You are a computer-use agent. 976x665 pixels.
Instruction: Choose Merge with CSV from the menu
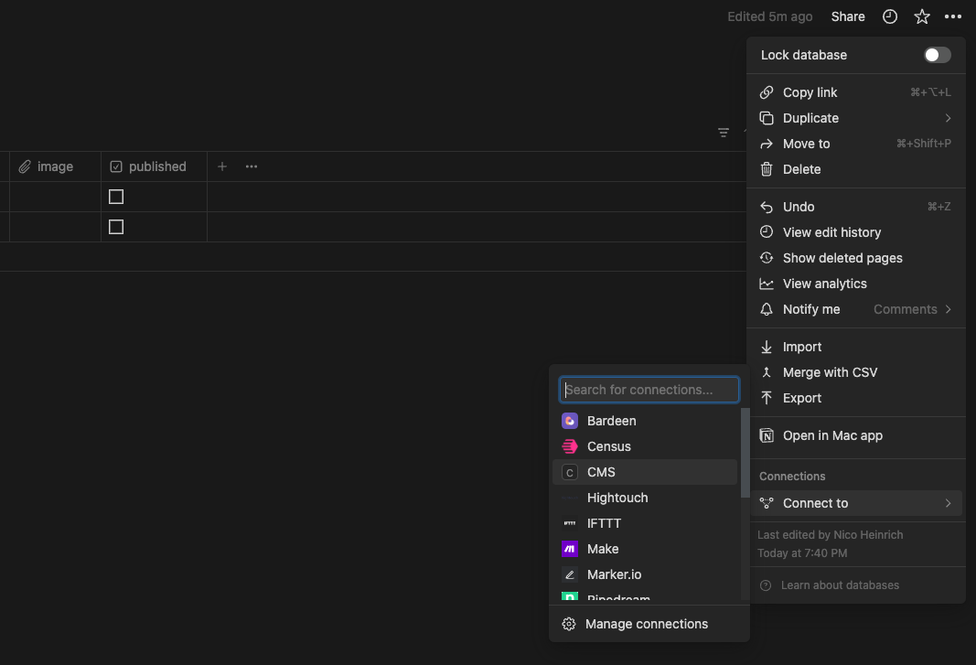(x=829, y=372)
